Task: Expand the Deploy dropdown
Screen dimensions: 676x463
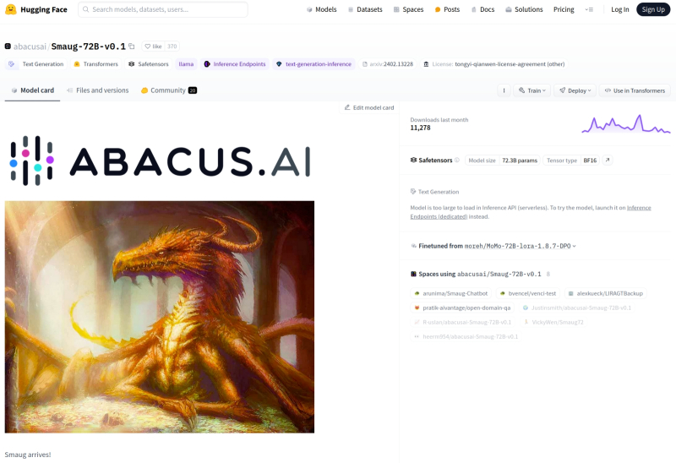Action: pos(575,90)
